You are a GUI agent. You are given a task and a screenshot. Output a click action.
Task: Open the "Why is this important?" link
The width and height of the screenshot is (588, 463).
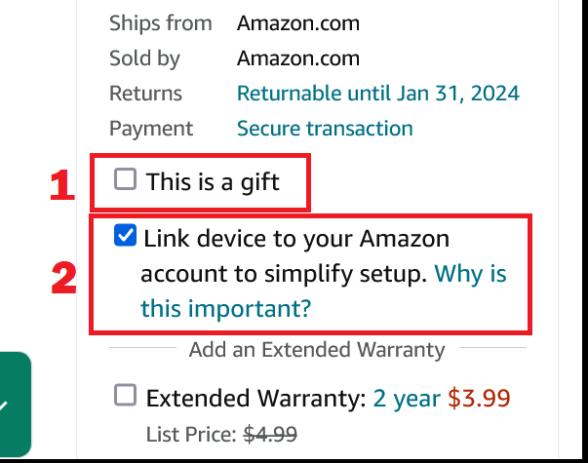(224, 309)
